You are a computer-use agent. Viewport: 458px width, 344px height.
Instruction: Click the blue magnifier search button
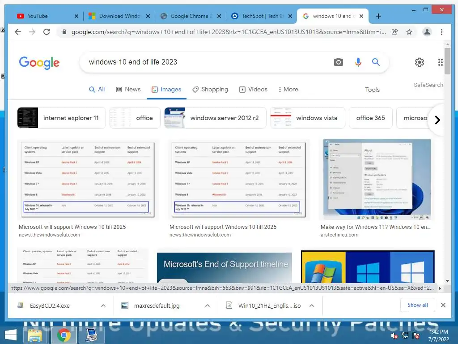(x=376, y=62)
